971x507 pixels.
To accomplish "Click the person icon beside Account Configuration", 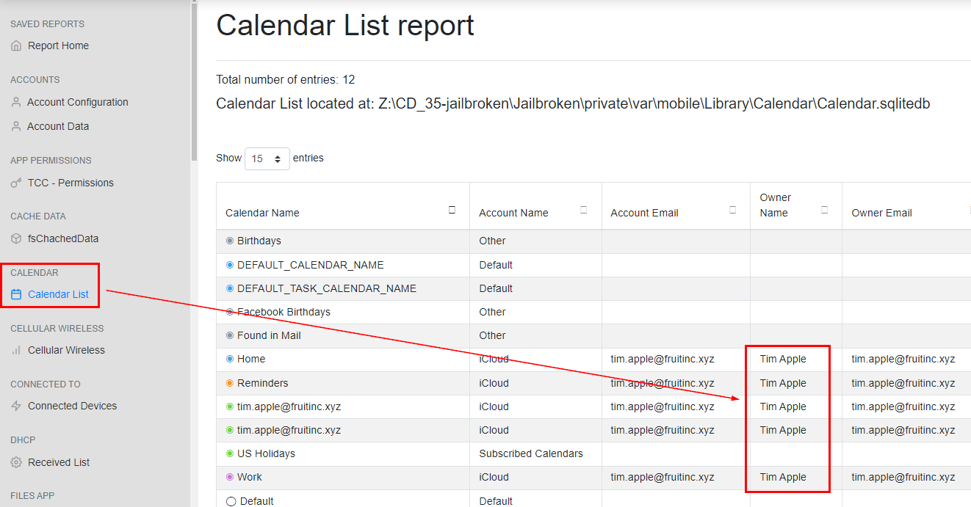I will [x=16, y=103].
